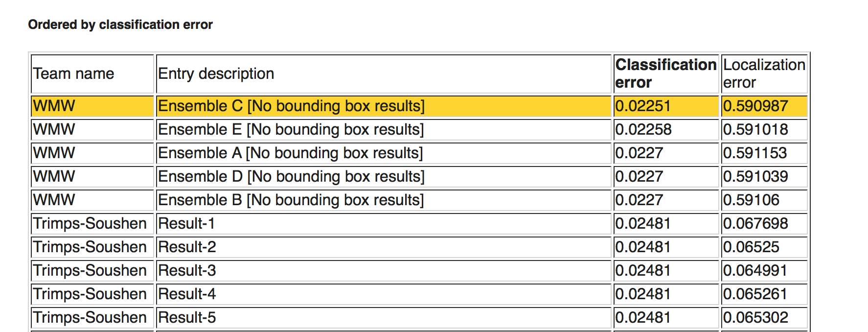The width and height of the screenshot is (868, 332).
Task: Click classification error value 0.02258
Action: pos(643,130)
